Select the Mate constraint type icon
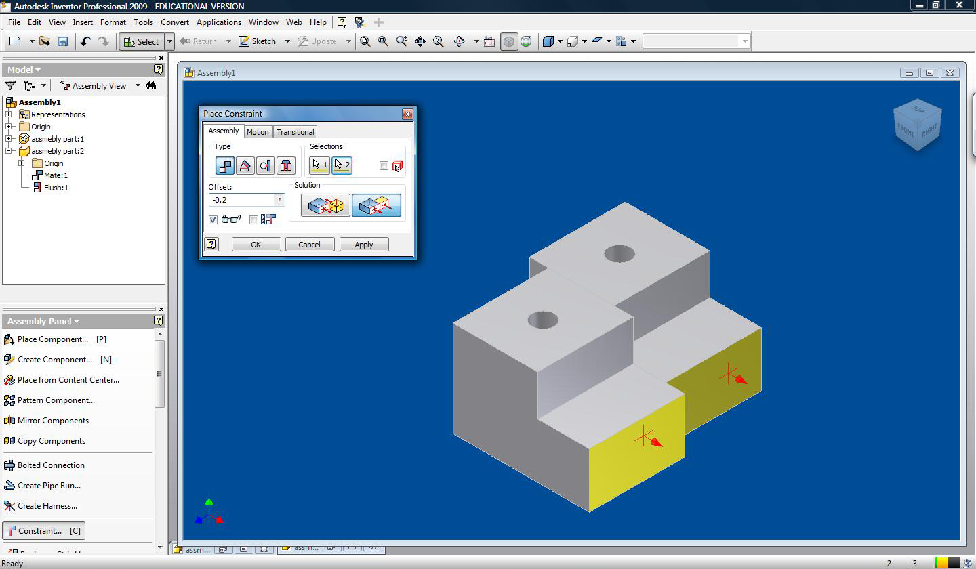 coord(224,165)
